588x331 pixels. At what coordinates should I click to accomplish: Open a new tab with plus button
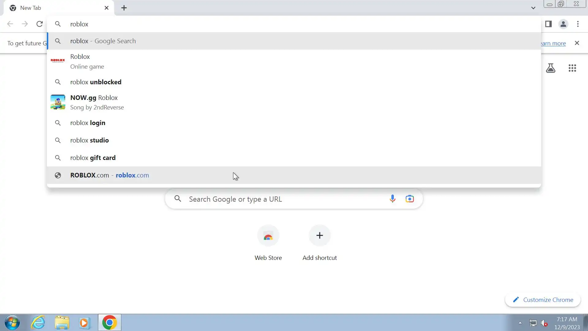pyautogui.click(x=124, y=8)
